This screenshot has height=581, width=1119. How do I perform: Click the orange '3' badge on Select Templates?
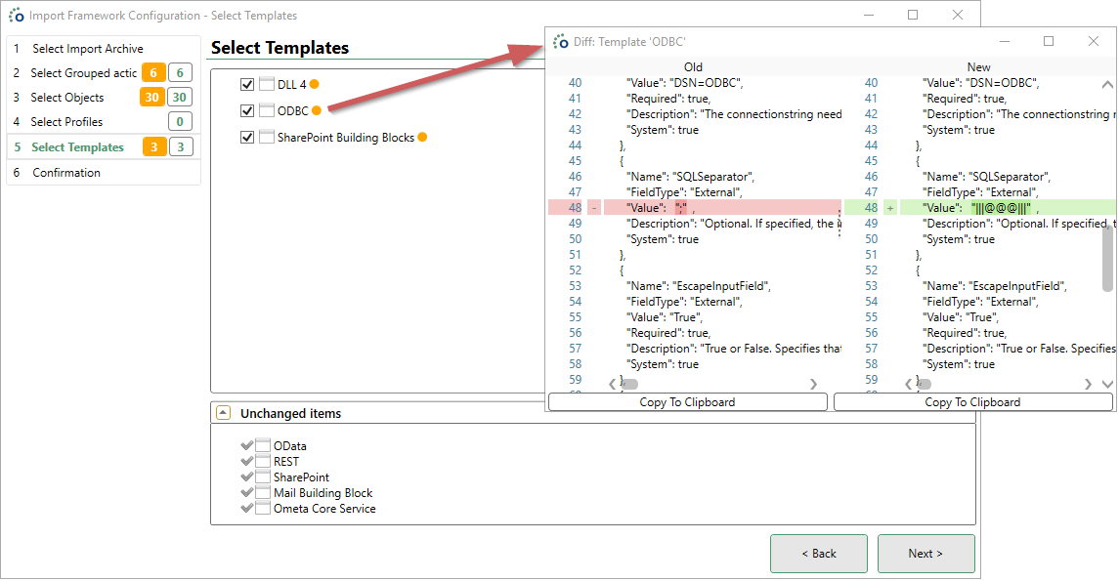[x=152, y=145]
